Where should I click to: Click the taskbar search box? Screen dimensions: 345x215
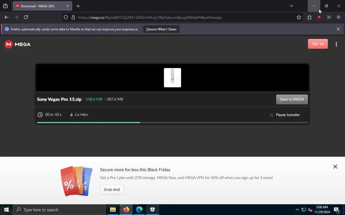point(59,210)
